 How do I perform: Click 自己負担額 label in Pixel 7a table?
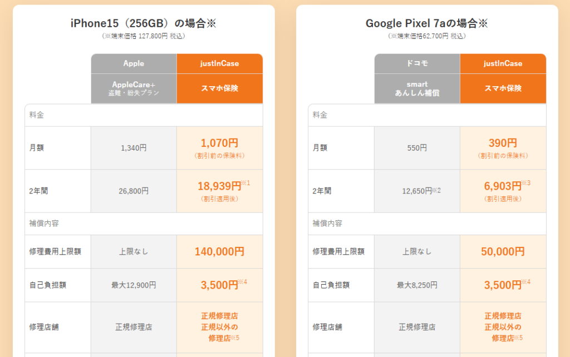coord(331,285)
